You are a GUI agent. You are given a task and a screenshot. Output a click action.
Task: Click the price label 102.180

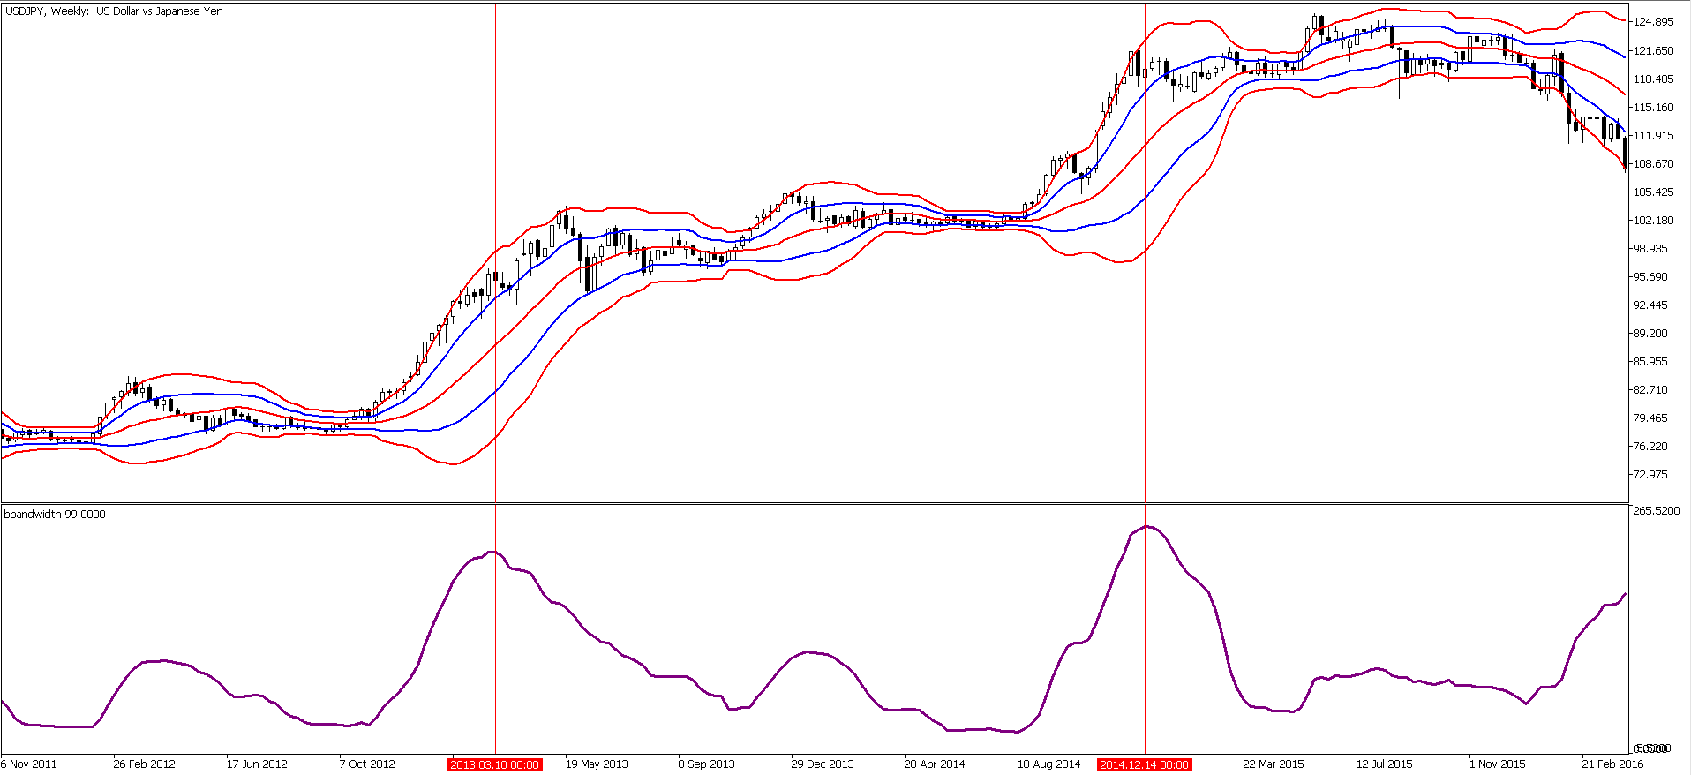tap(1653, 220)
